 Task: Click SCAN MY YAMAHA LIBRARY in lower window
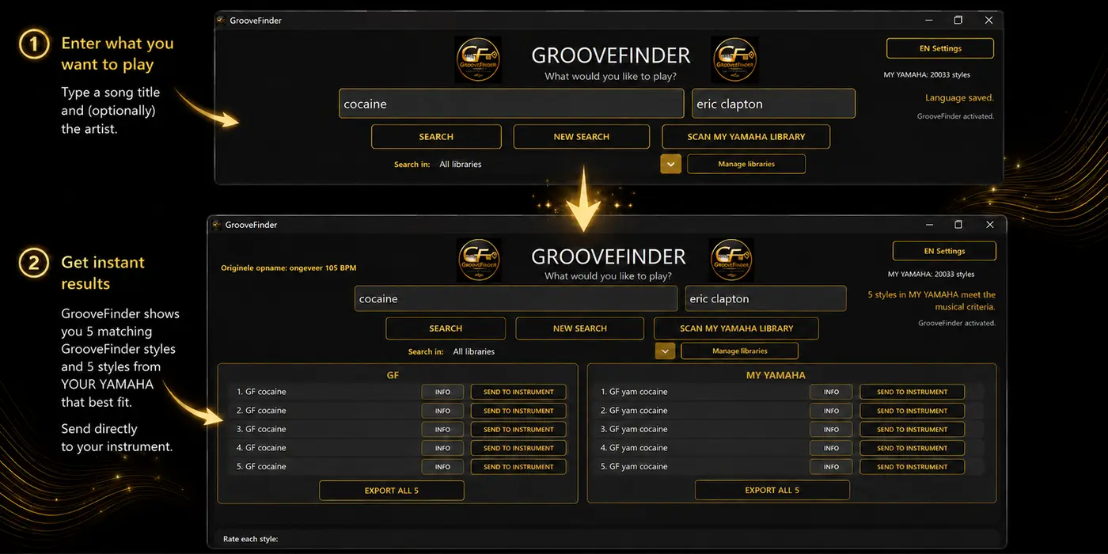[x=736, y=328]
